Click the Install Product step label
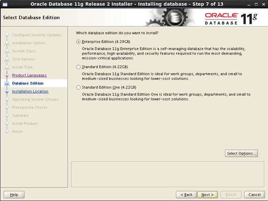This screenshot has height=201, width=268. [x=25, y=124]
